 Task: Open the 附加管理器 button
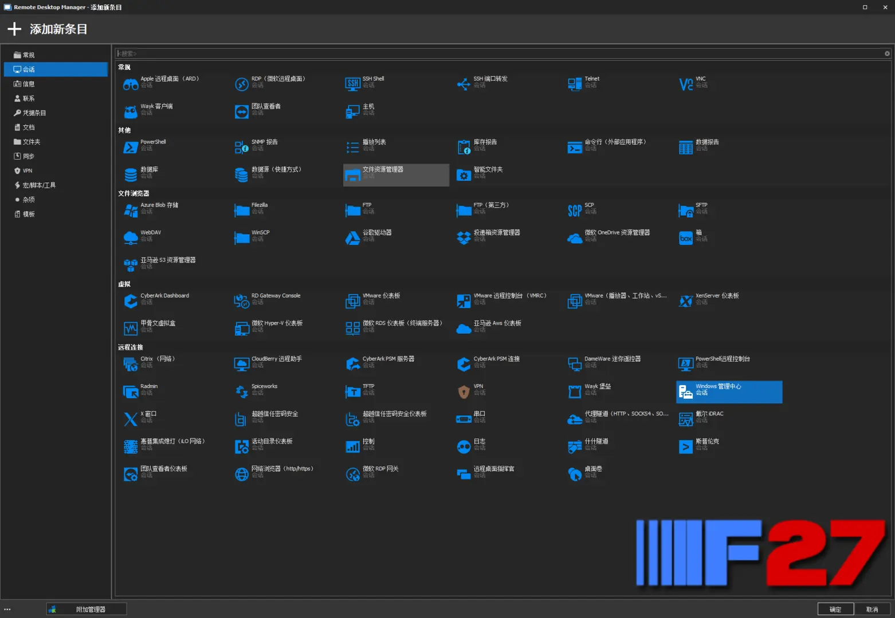(87, 609)
